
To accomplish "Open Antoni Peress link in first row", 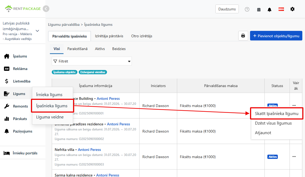I will 108,98.
